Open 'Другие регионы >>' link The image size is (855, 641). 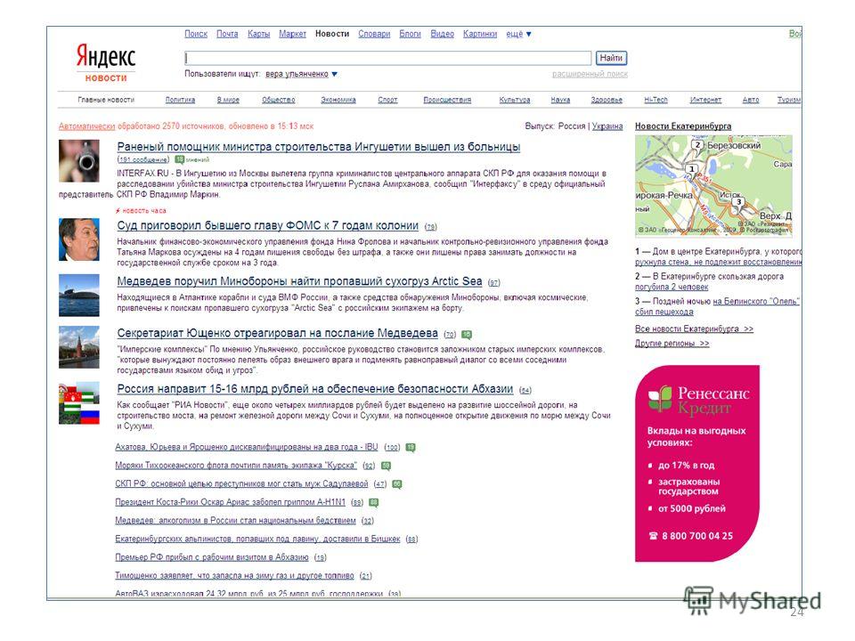pyautogui.click(x=672, y=344)
